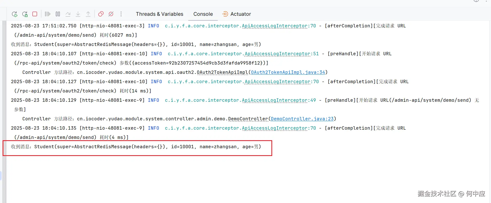The height and width of the screenshot is (203, 491).
Task: Click ApiAccessLogInterceptor:70 at 17:51:02.750
Action: [x=279, y=26]
